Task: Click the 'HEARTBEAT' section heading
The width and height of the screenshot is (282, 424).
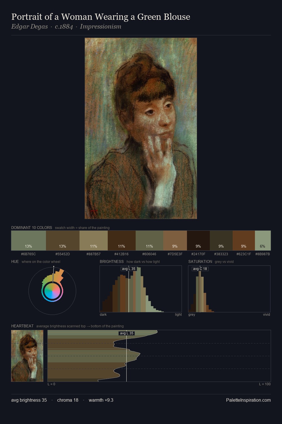Action: (22, 326)
